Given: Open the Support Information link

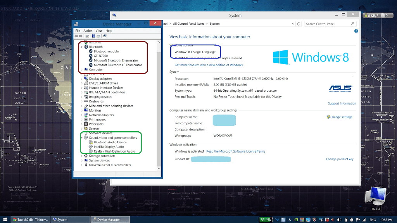Looking at the screenshot, I should (342, 103).
